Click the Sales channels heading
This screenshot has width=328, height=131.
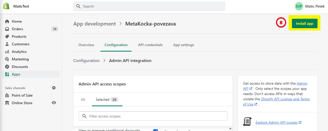[x=15, y=88]
